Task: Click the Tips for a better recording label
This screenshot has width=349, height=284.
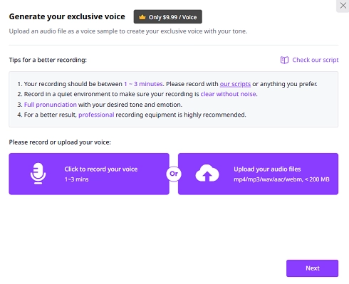Action: [48, 60]
